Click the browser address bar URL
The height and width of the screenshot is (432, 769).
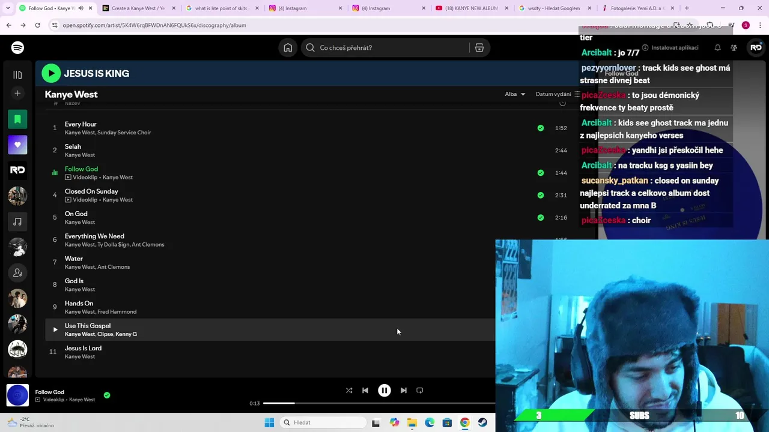[154, 25]
